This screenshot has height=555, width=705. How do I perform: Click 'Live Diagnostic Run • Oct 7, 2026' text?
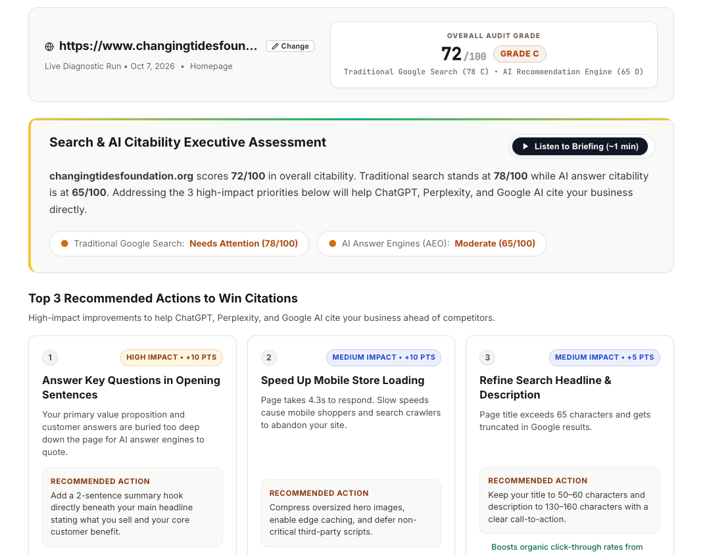tap(110, 66)
